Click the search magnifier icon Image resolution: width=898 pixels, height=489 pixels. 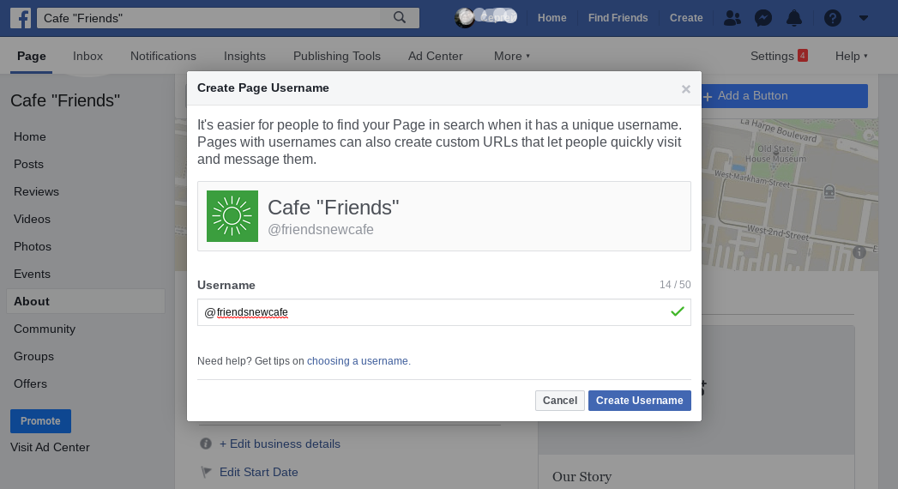(399, 18)
